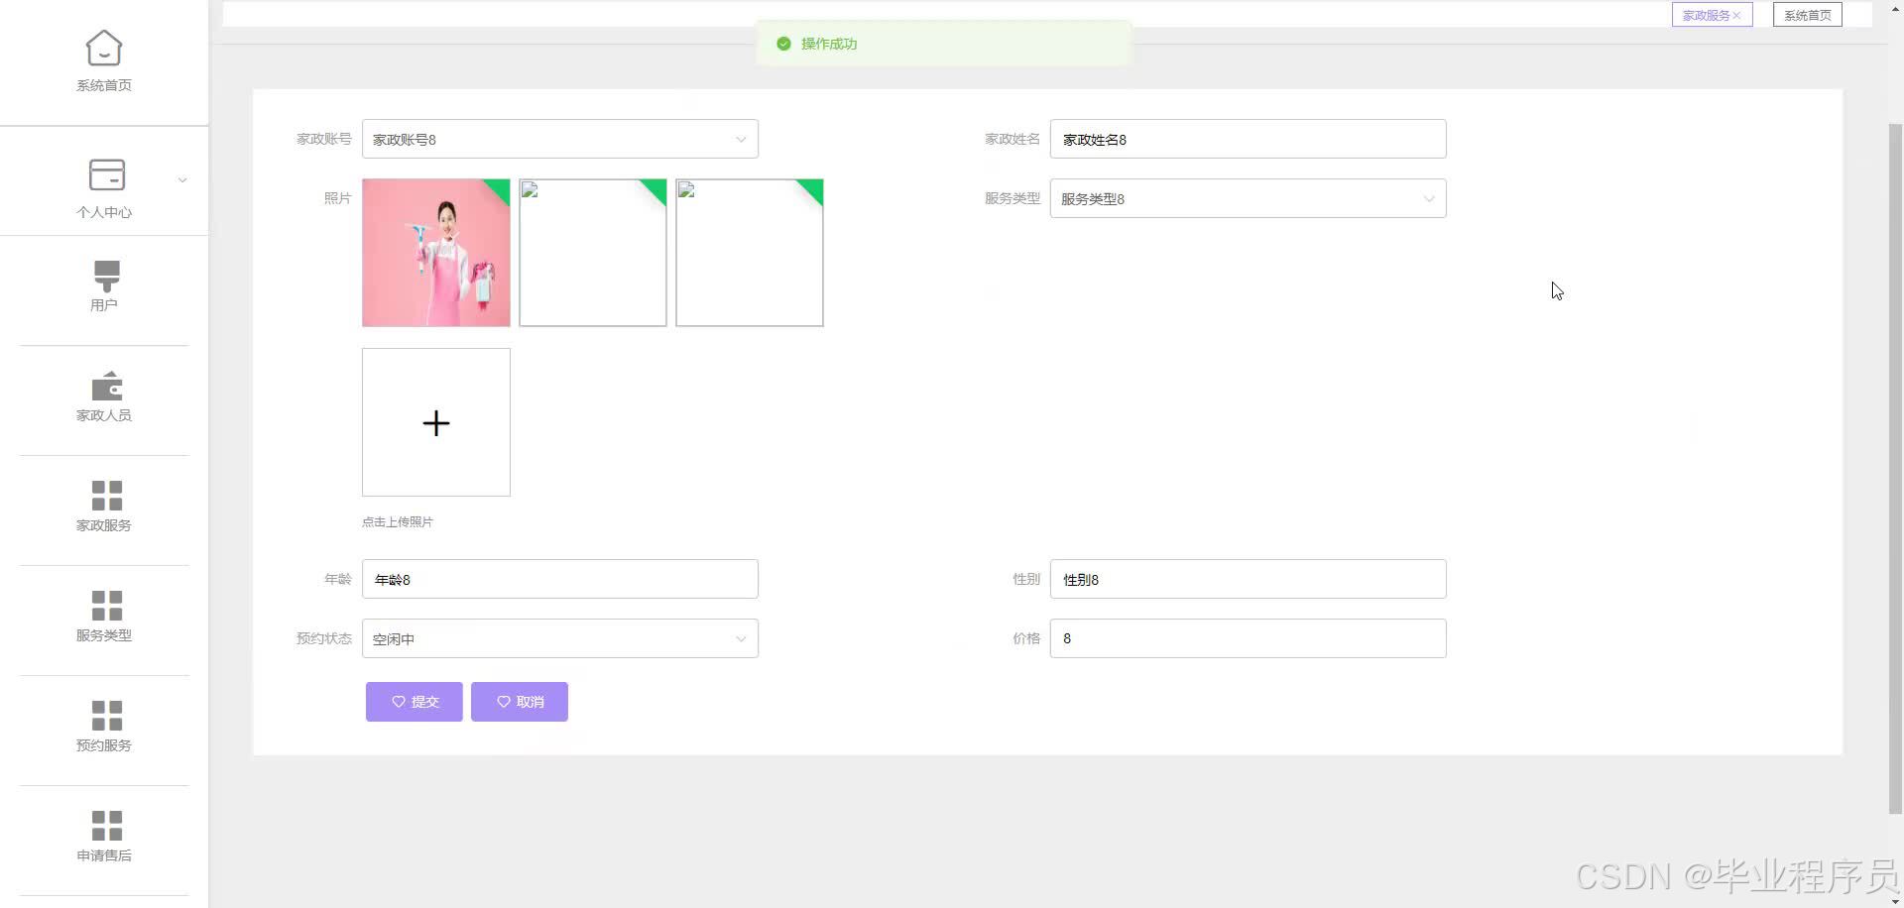This screenshot has width=1904, height=908.
Task: Open the 服务类型 grid icon
Action: click(106, 606)
